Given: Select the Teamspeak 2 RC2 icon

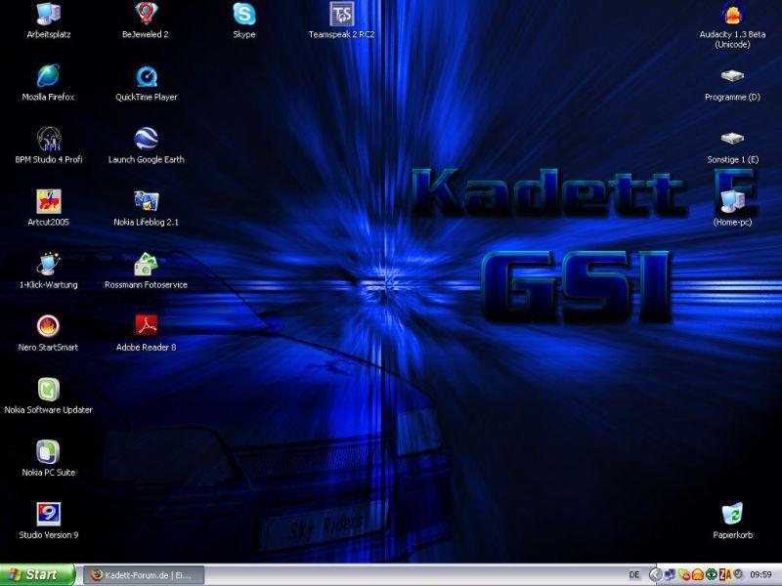Looking at the screenshot, I should 341,14.
